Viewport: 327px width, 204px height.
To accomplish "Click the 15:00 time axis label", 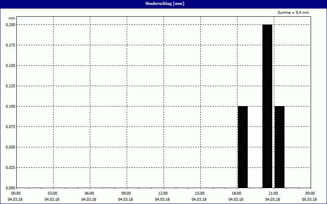I will click(200, 193).
